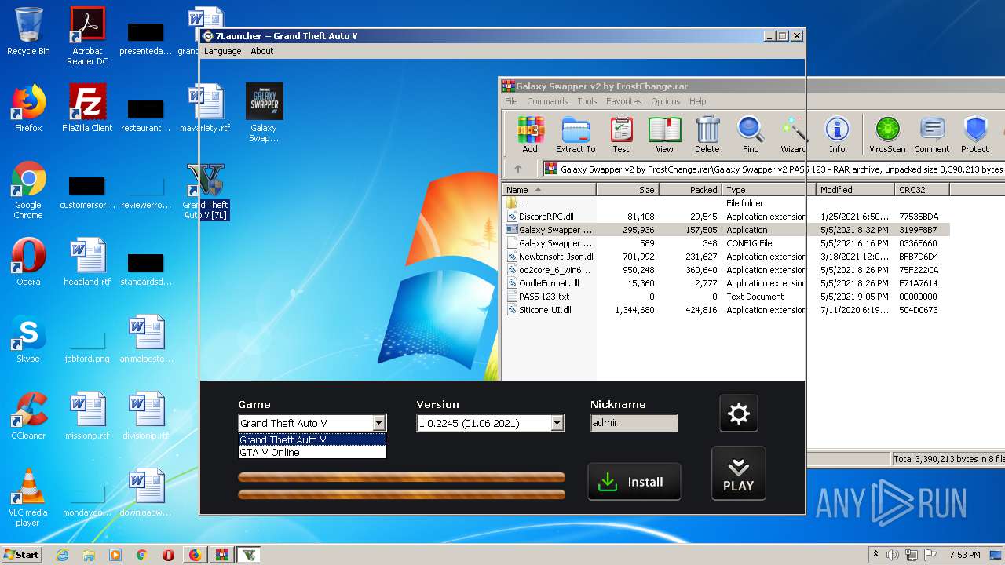Select the Google Chrome desktop shortcut
Viewport: 1005px width, 565px height.
click(28, 191)
